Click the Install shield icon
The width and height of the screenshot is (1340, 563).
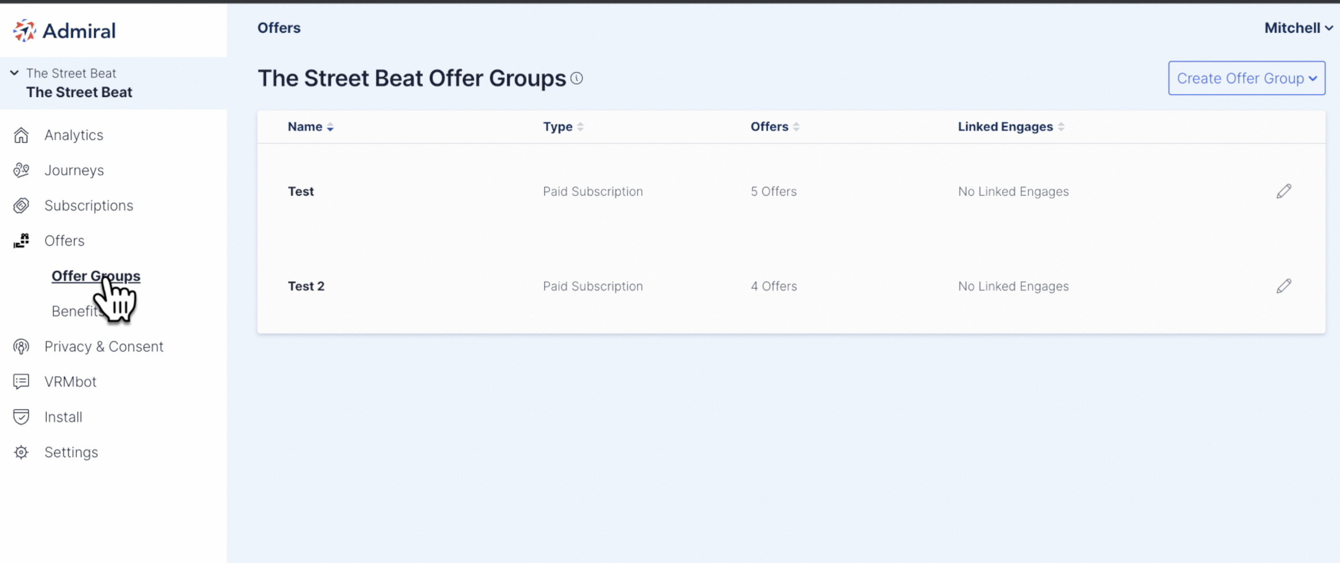(x=21, y=417)
